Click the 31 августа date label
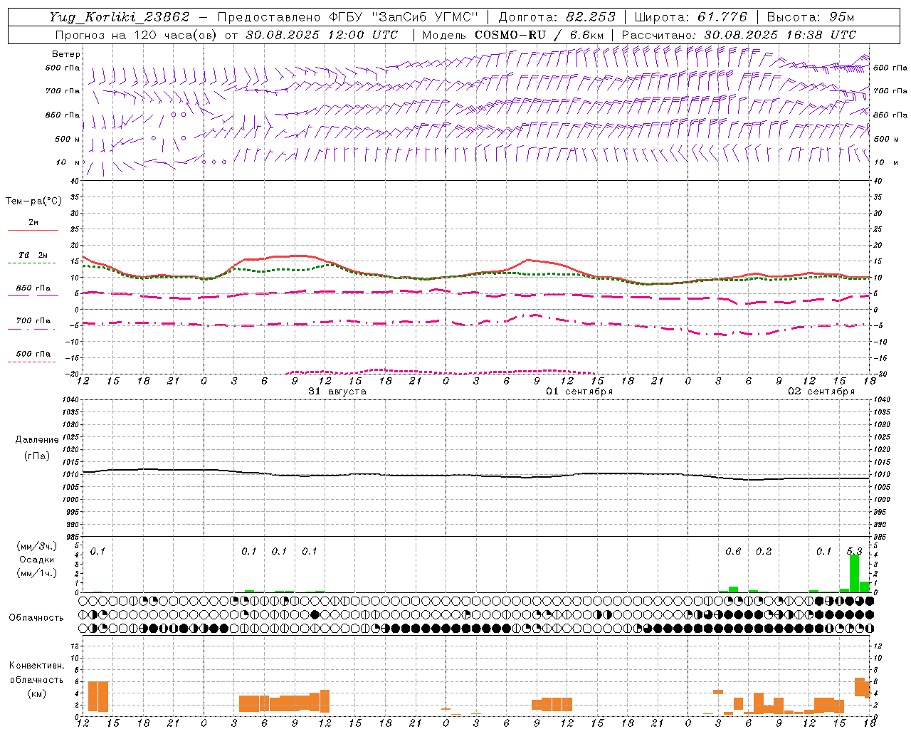Viewport: 911px width, 729px height. (x=337, y=392)
